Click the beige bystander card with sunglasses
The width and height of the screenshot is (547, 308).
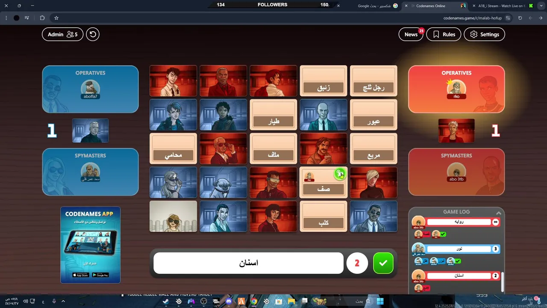(x=173, y=216)
